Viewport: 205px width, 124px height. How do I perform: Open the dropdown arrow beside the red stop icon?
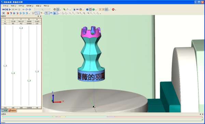(x=115, y=10)
